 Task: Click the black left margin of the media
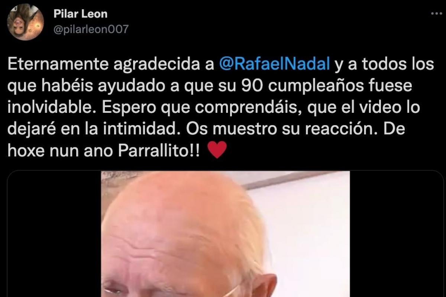54,234
